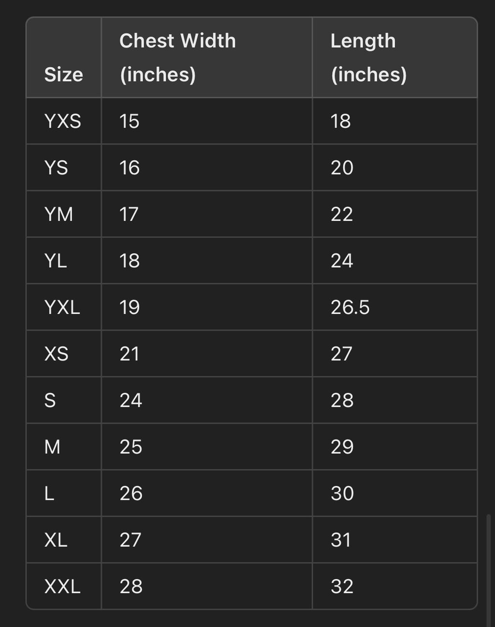495x627 pixels.
Task: Click the length value 22 for YM
Action: (x=342, y=214)
